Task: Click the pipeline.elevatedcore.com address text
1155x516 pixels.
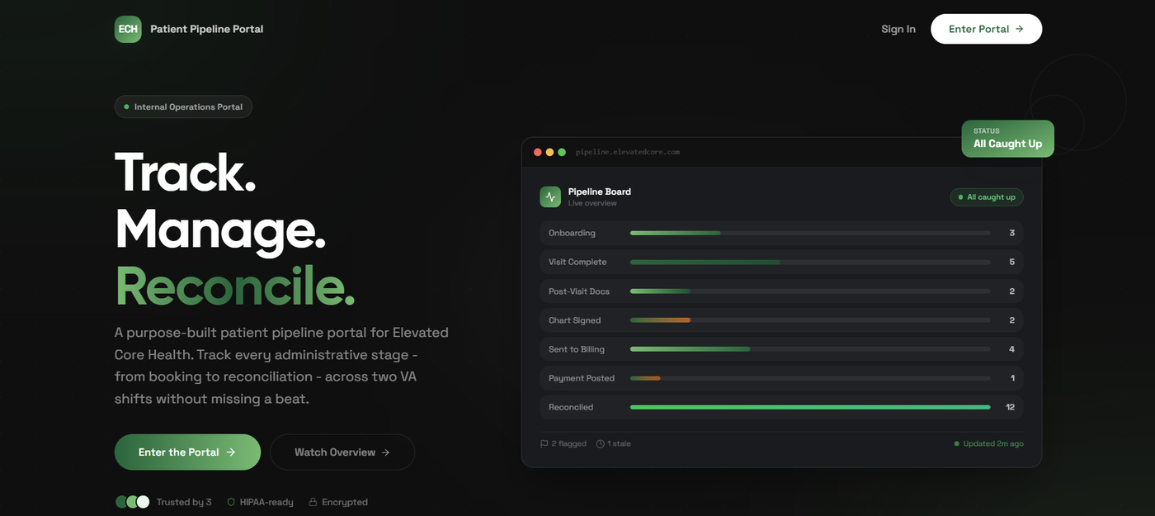Action: coord(628,152)
